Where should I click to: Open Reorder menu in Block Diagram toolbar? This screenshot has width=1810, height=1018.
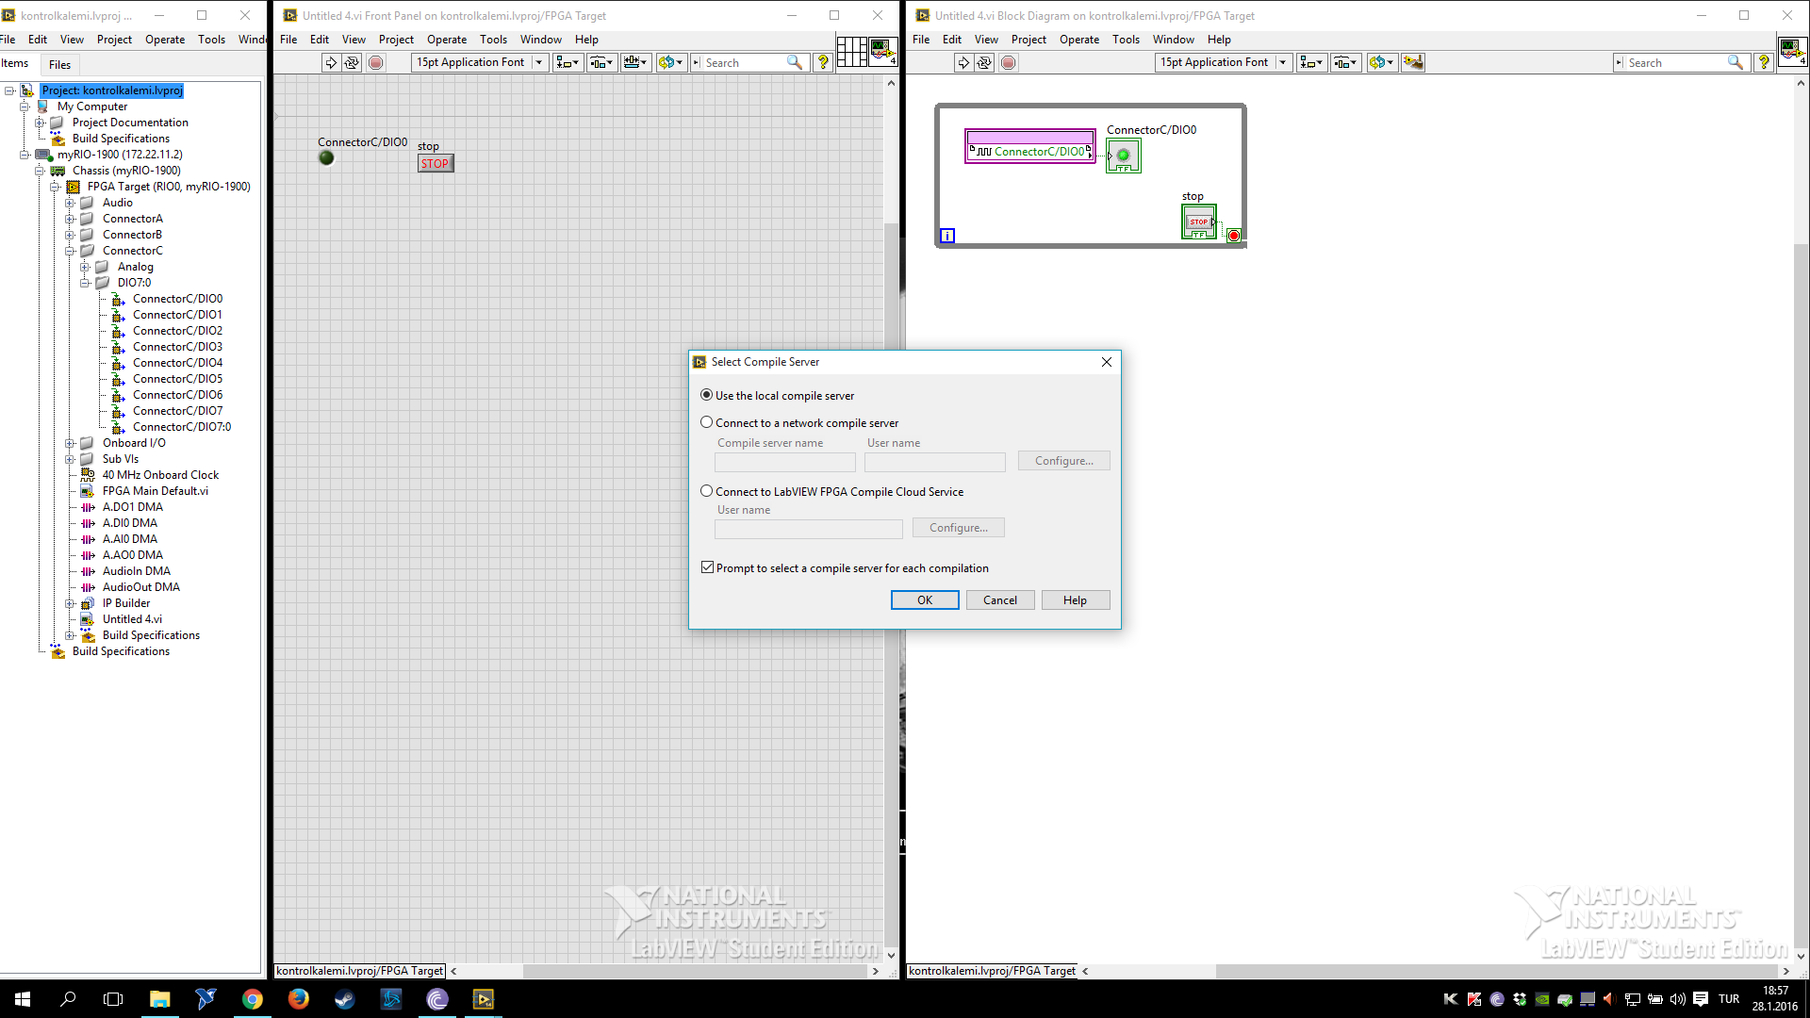[x=1382, y=62]
